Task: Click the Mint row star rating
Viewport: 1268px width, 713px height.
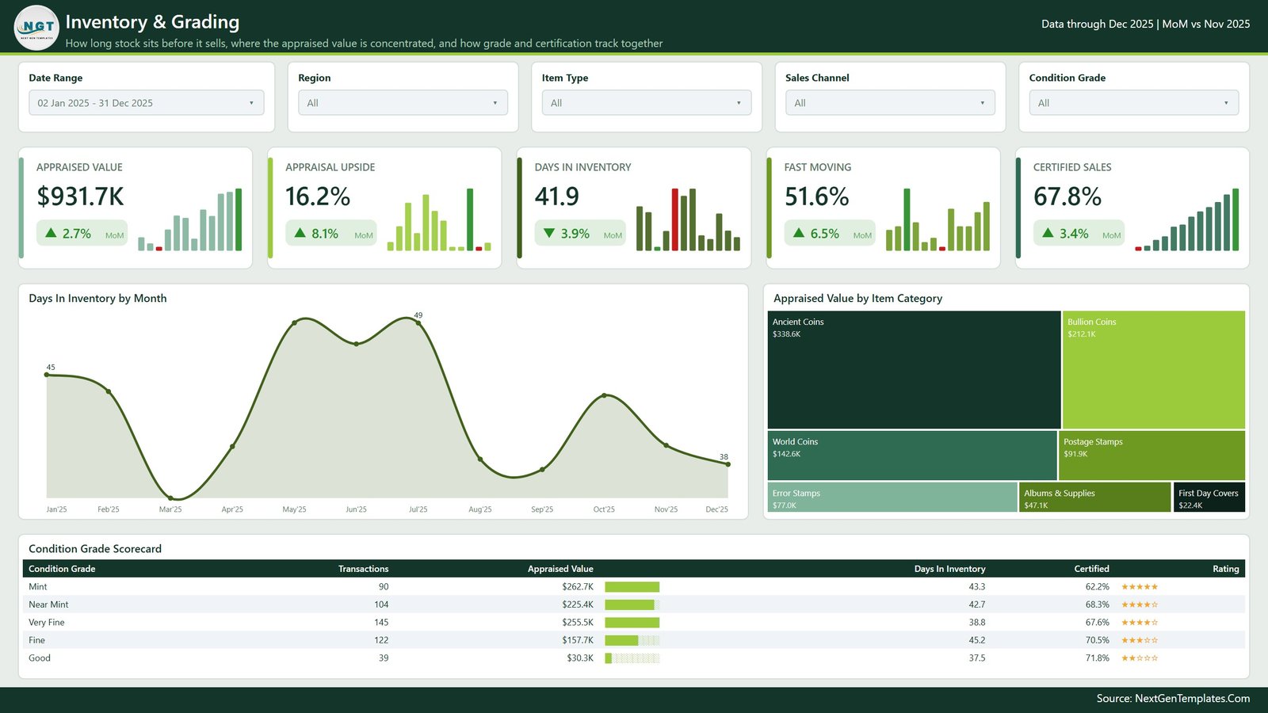Action: tap(1140, 587)
